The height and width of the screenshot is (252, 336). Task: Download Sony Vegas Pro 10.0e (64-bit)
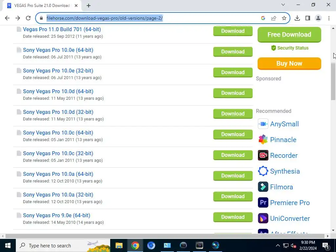(233, 52)
